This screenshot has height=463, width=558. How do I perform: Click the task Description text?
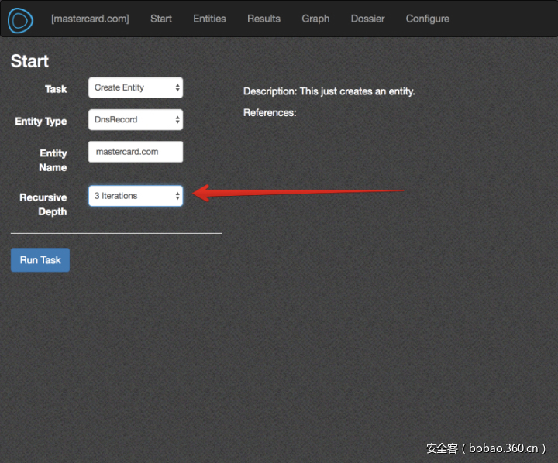(329, 91)
